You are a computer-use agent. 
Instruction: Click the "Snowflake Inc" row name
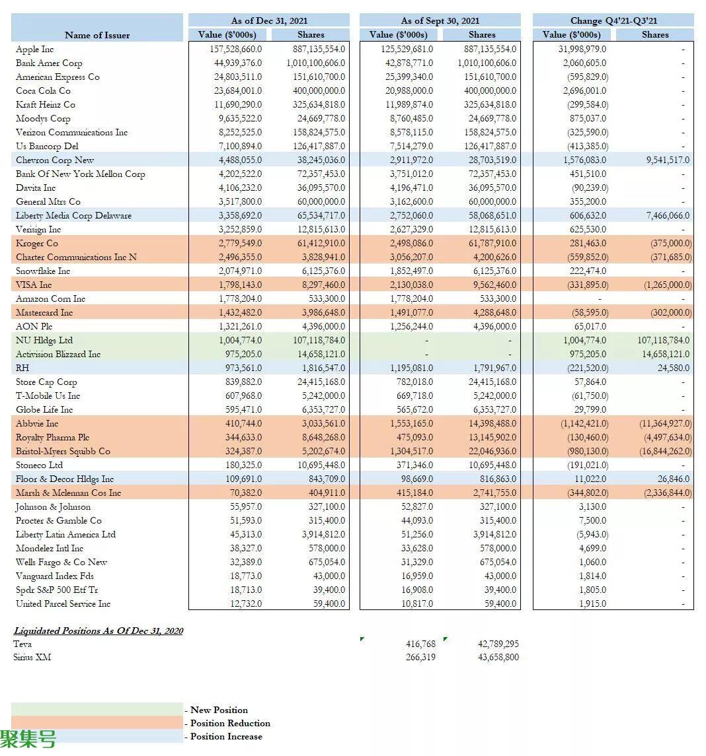click(42, 271)
